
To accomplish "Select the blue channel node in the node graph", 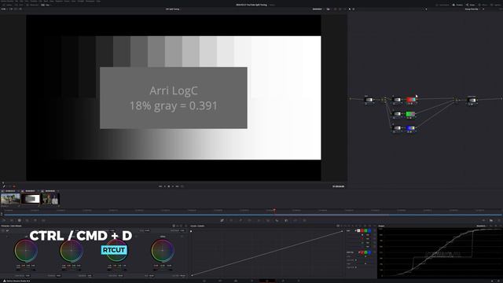I will (410, 128).
